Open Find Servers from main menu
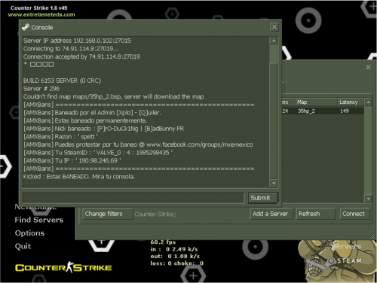 39,220
